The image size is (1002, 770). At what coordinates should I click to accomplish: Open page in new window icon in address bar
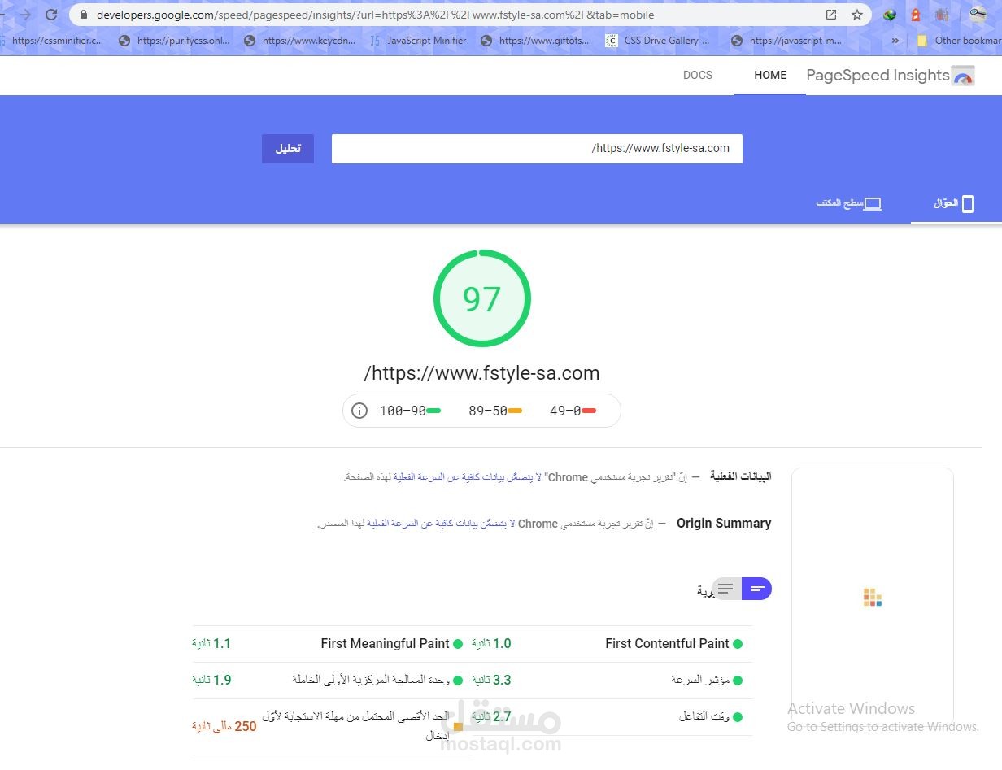[x=830, y=15]
